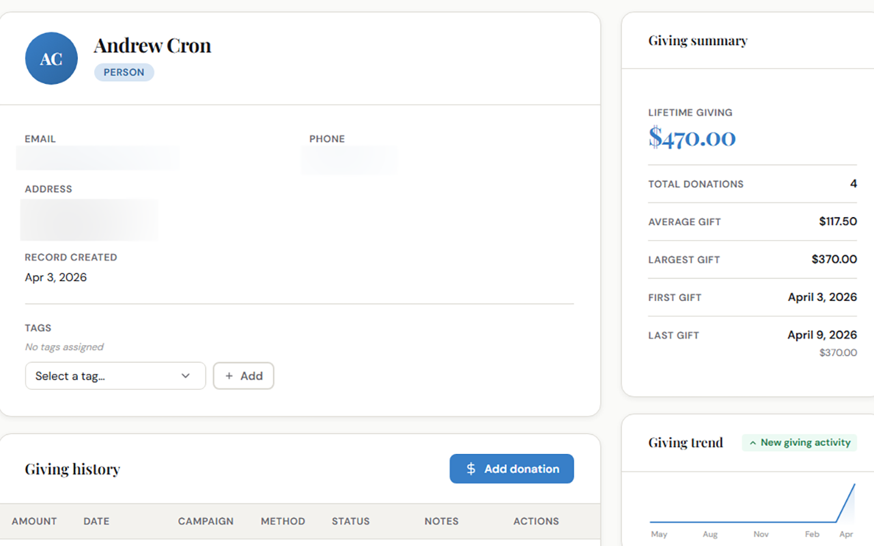Click the AC avatar circle
874x546 pixels.
(51, 58)
